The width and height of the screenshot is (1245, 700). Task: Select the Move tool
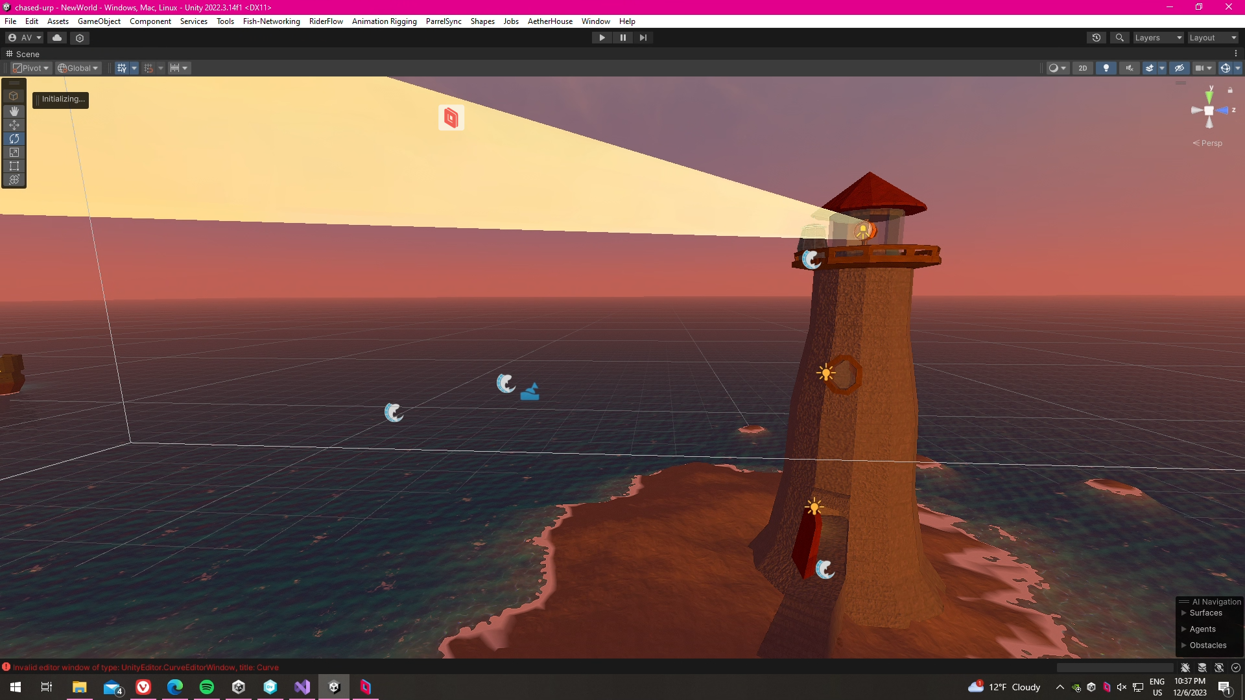14,125
